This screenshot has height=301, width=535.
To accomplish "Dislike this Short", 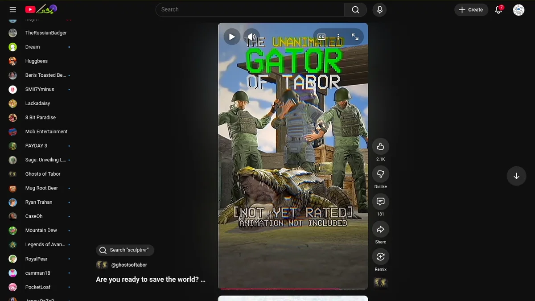I will (x=380, y=174).
